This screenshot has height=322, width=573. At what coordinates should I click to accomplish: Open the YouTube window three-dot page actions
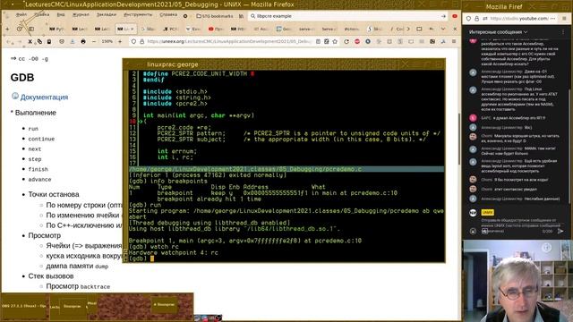552,18
